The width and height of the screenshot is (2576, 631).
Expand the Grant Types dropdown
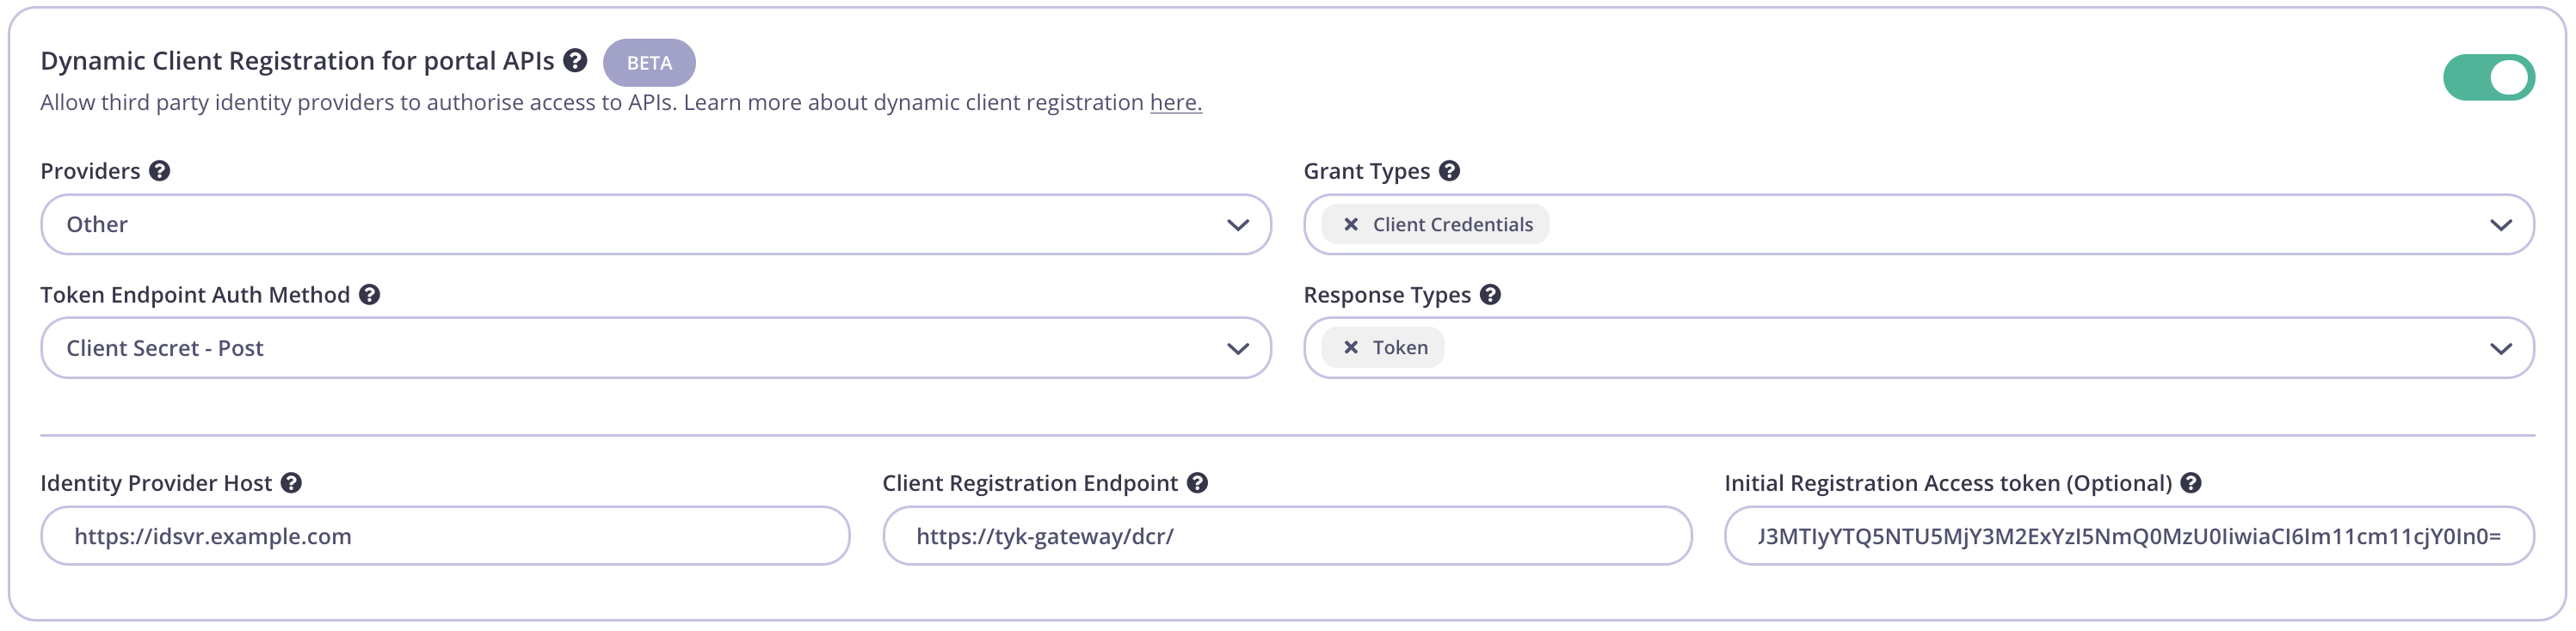(2502, 224)
